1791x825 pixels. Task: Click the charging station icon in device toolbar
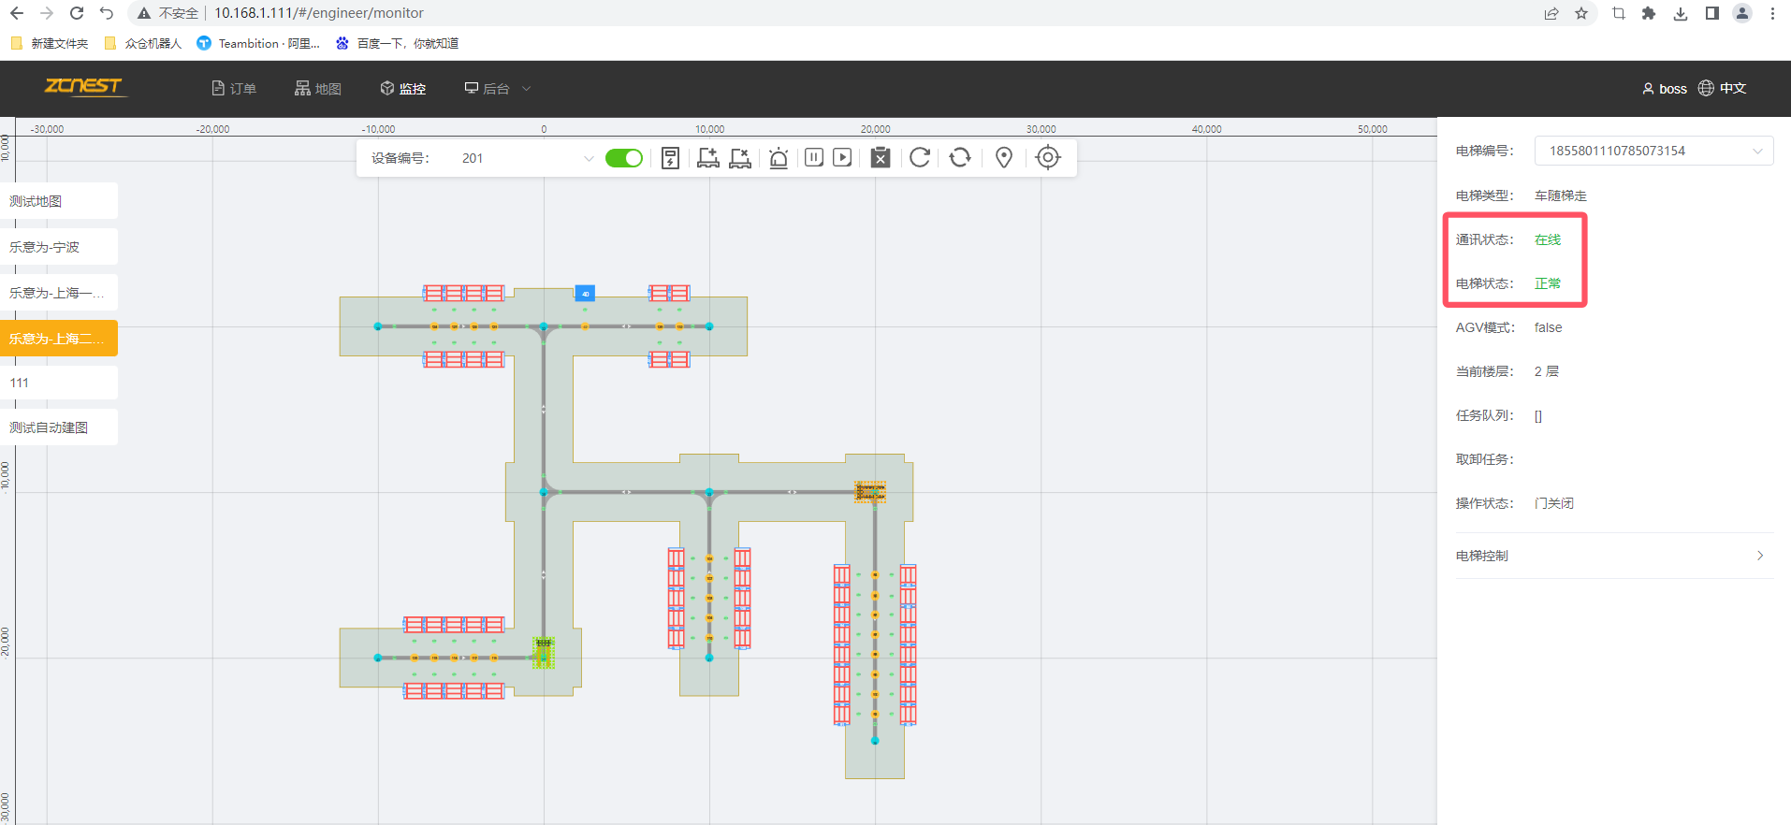tap(670, 158)
